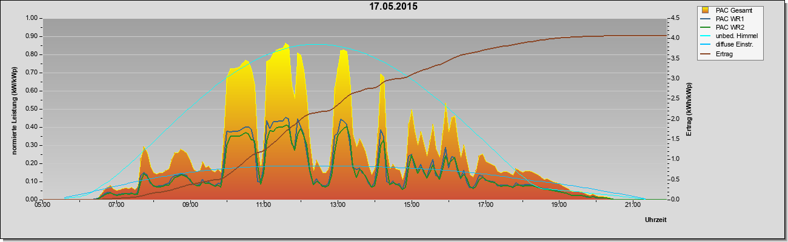Viewport: 788px width, 242px height.
Task: Click the diffuse Einstr. legend line marker
Action: (706, 44)
